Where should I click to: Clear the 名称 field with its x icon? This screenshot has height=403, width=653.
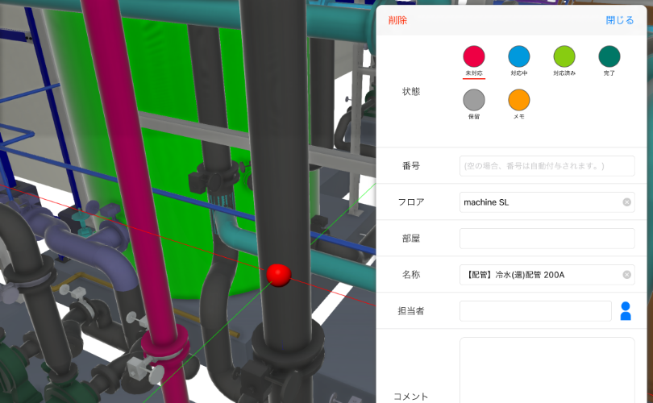point(626,275)
